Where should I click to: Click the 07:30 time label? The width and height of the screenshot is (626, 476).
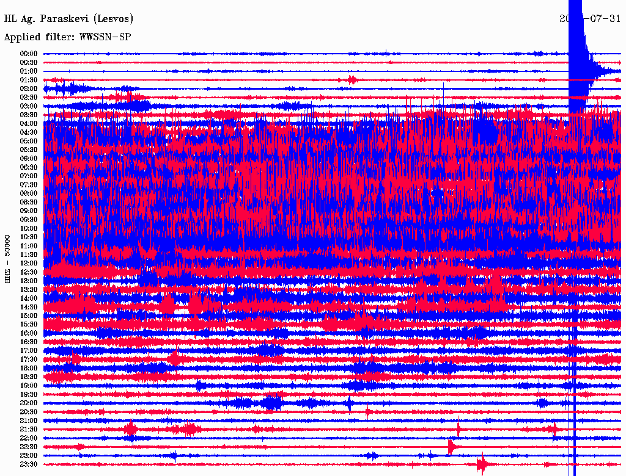tap(29, 184)
